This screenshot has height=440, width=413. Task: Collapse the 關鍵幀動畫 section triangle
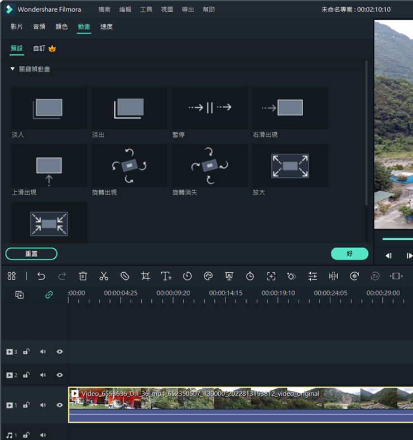[12, 69]
